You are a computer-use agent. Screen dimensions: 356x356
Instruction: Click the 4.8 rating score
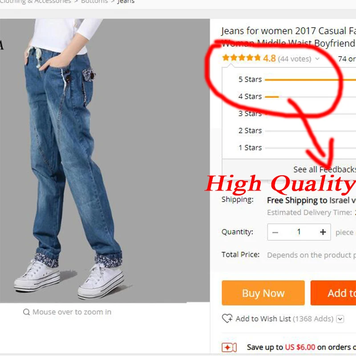pos(269,58)
